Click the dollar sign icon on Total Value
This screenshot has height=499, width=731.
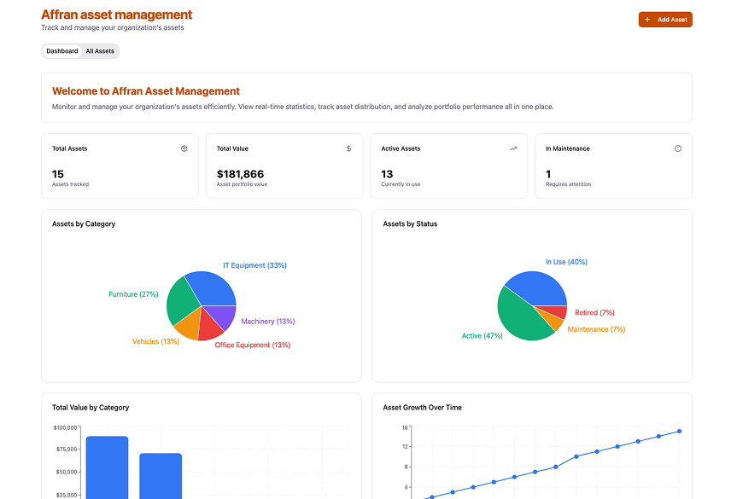pyautogui.click(x=348, y=148)
